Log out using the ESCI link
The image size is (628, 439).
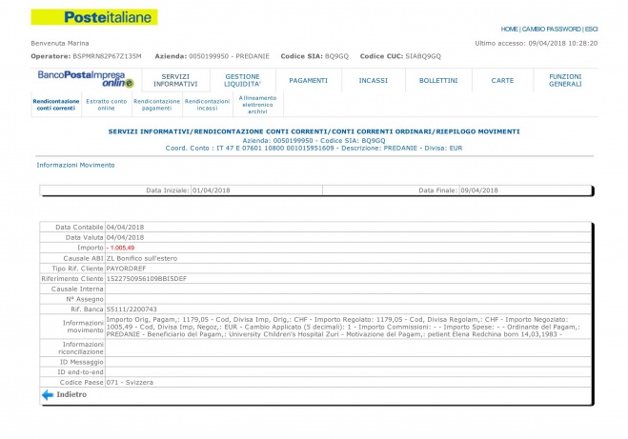tap(591, 30)
